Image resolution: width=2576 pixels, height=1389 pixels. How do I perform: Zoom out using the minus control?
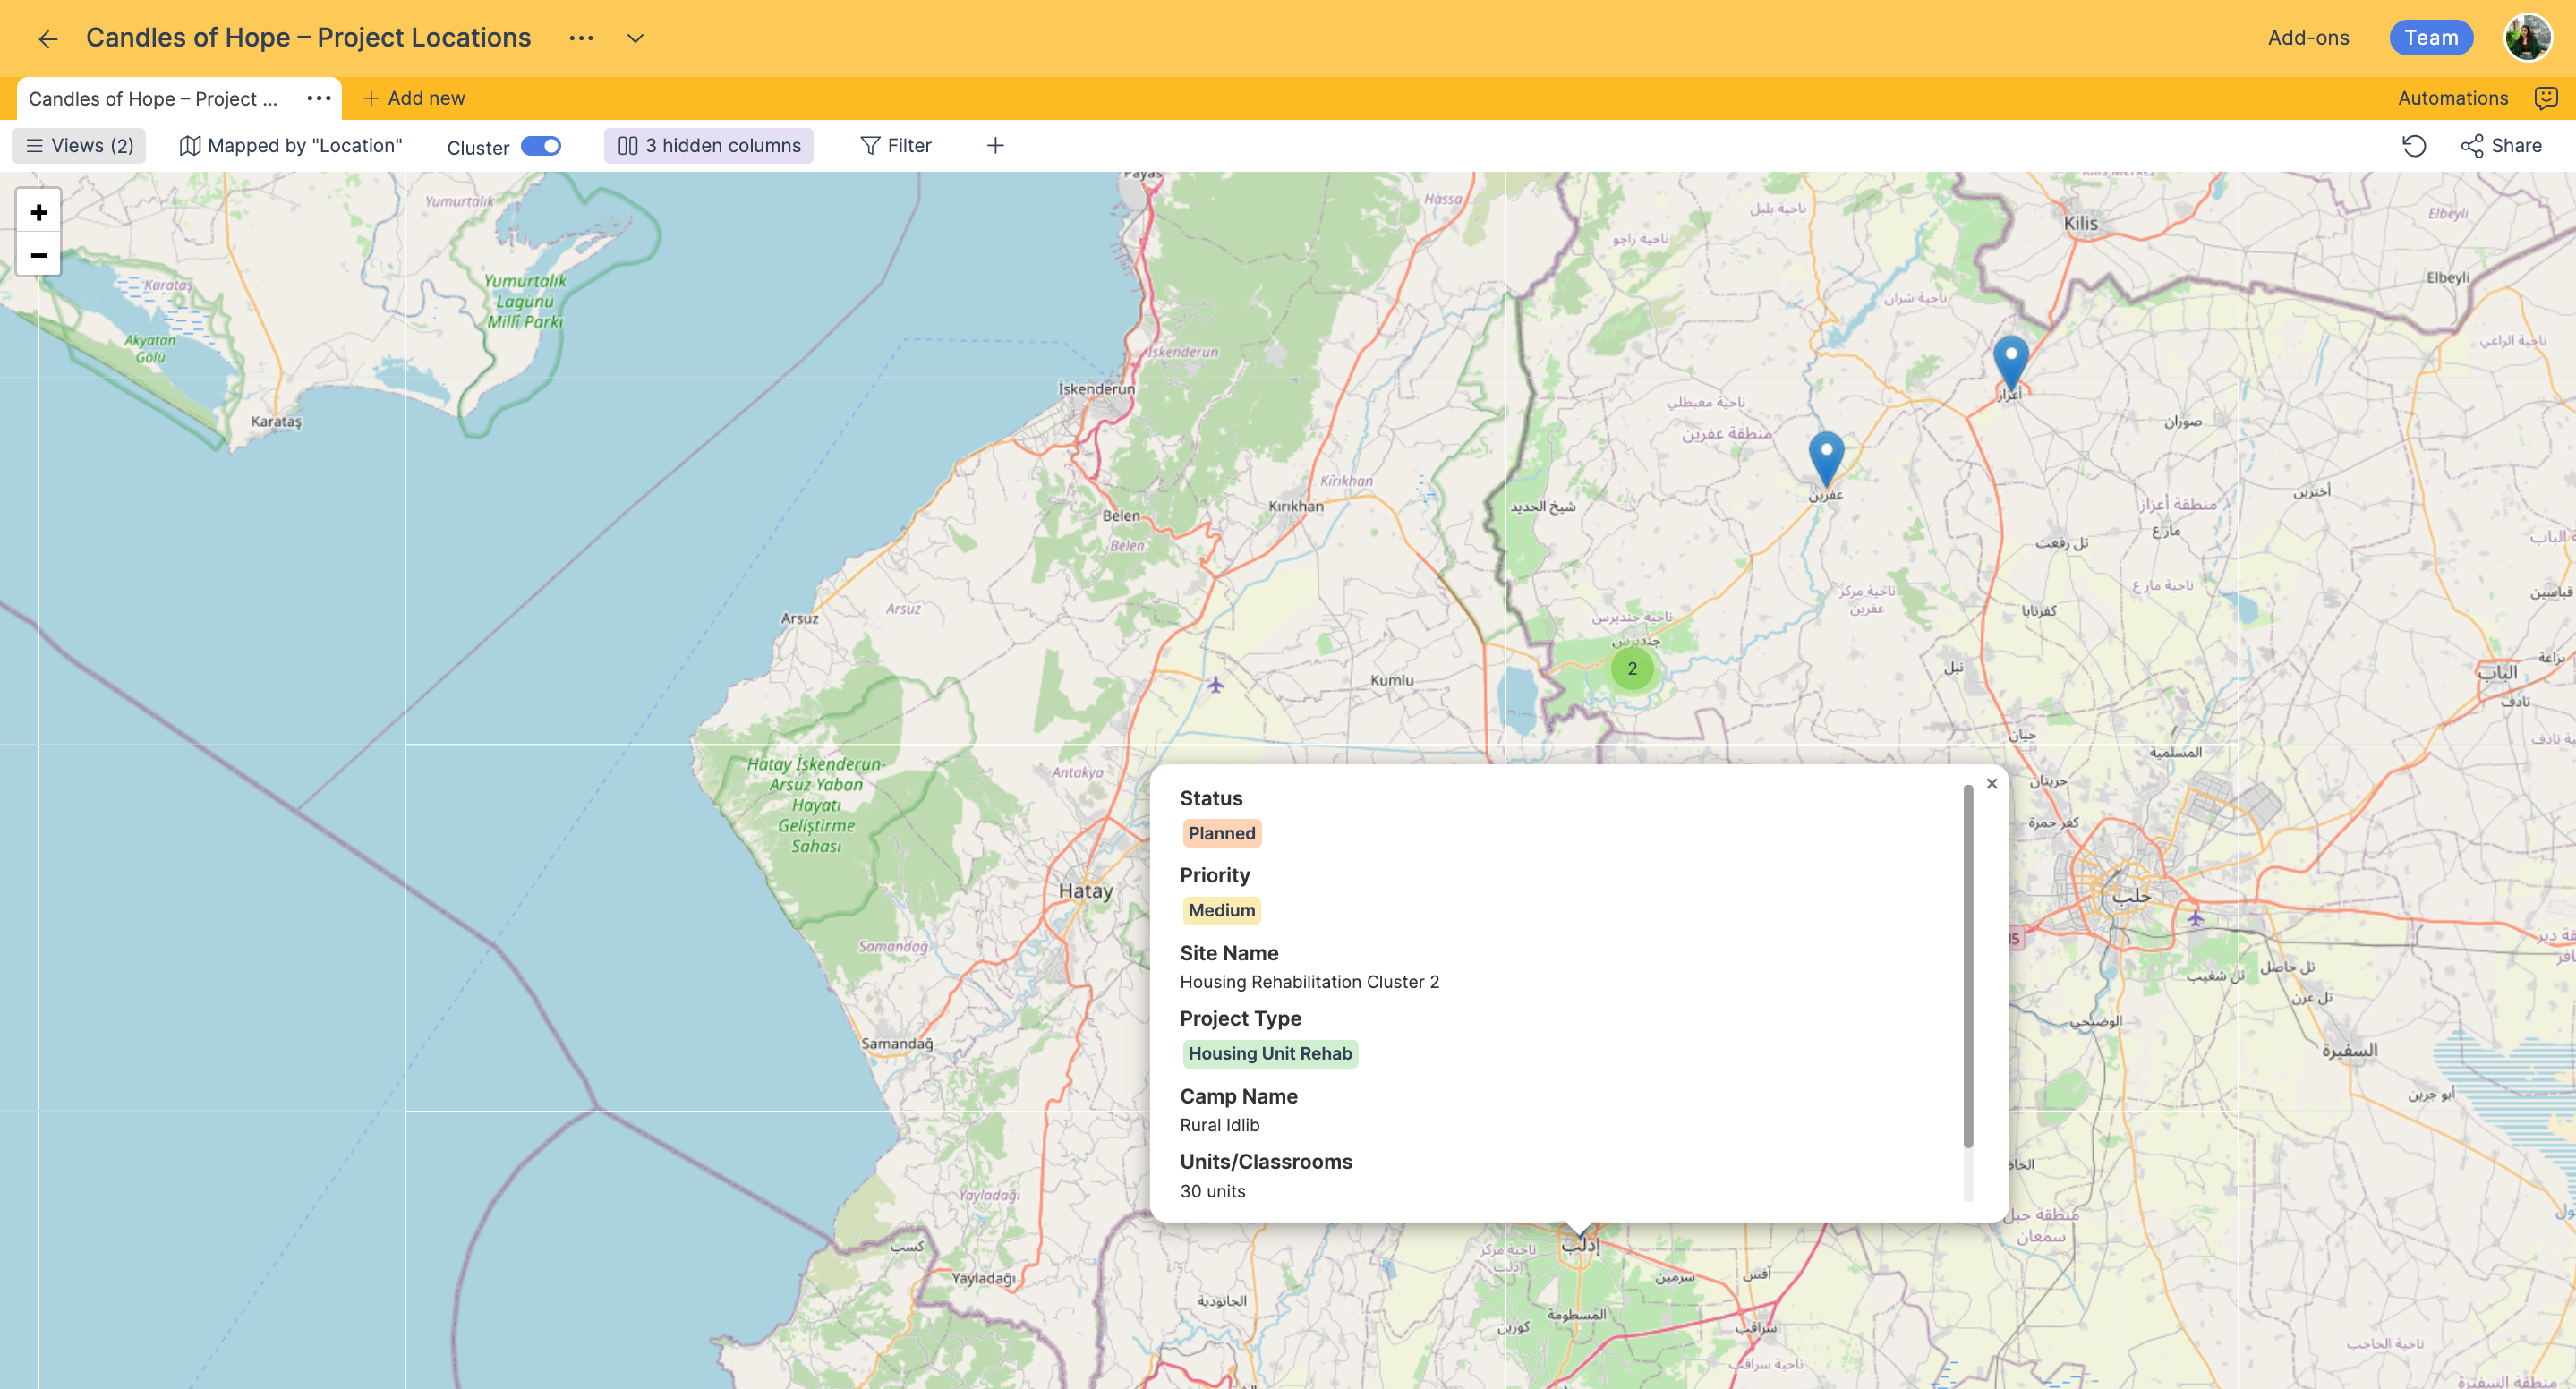[x=38, y=255]
